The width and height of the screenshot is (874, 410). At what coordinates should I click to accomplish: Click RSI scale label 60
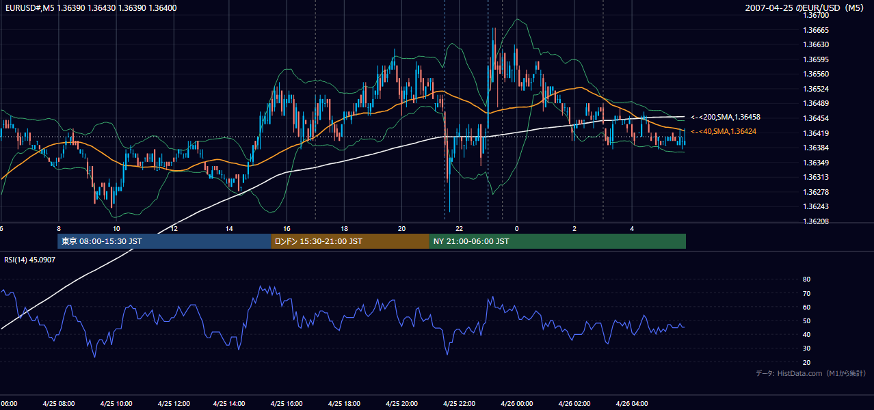click(x=807, y=307)
